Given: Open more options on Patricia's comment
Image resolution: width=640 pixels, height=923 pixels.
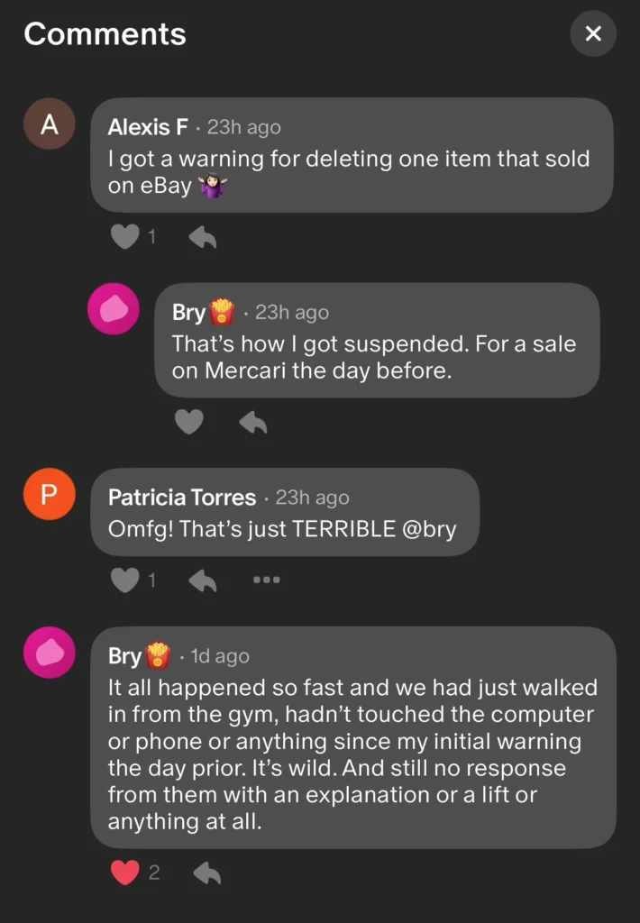Looking at the screenshot, I should pos(266,580).
